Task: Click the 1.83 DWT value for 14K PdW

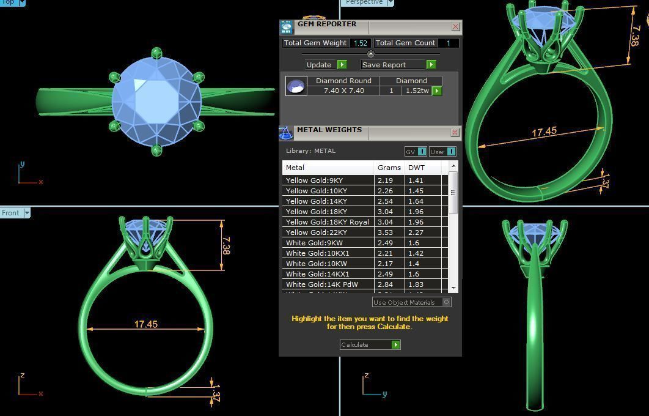Action: [416, 284]
